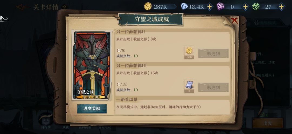Close the 守望之城成就 panel with red X
This screenshot has height=134, width=292.
pyautogui.click(x=234, y=20)
